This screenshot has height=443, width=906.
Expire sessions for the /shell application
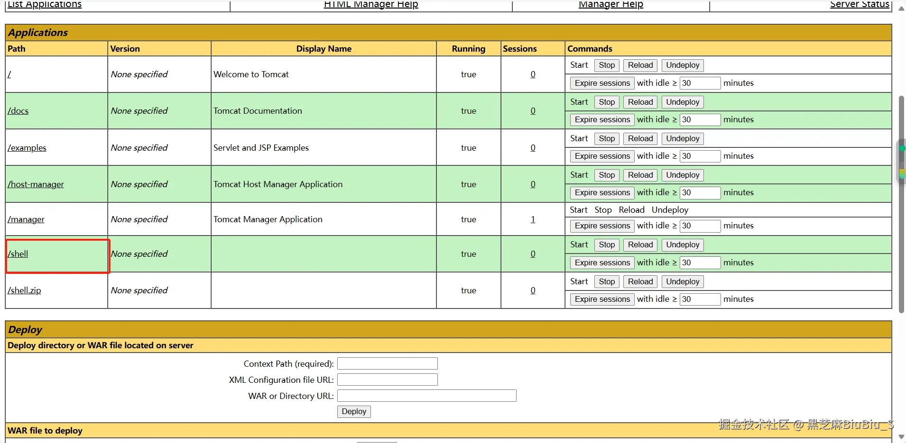(x=602, y=263)
